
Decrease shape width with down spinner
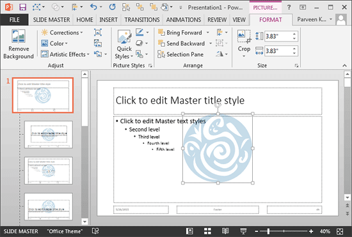tap(294, 53)
